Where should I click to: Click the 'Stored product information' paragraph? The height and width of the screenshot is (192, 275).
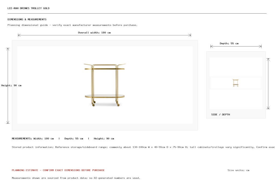143,147
